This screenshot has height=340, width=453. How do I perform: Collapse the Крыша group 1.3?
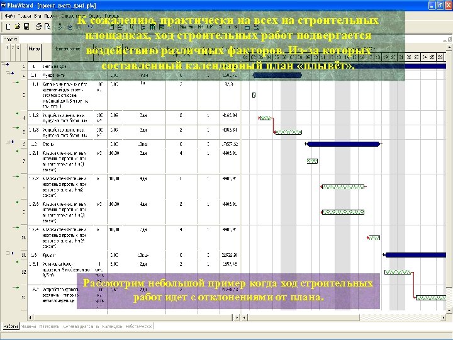point(8,253)
